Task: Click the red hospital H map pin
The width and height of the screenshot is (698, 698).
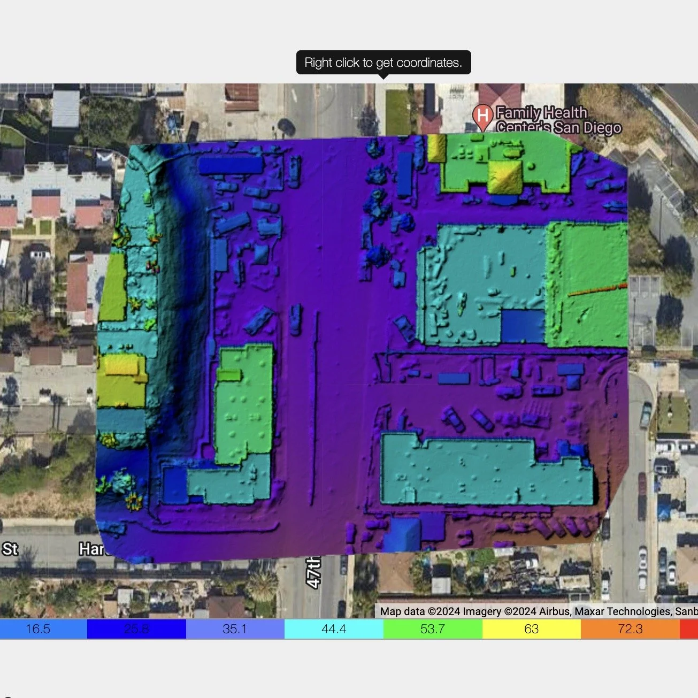Action: click(x=482, y=117)
